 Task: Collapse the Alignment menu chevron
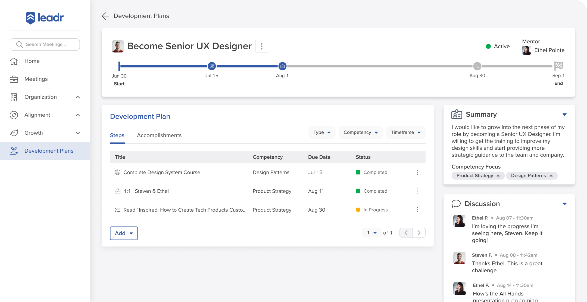pyautogui.click(x=78, y=115)
